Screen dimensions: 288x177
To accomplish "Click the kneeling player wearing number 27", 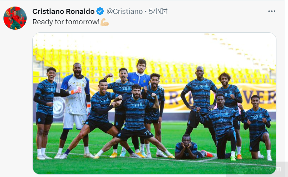I will click(x=258, y=127).
